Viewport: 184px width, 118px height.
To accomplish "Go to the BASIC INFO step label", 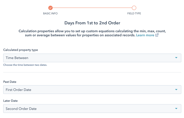I will [50, 14].
